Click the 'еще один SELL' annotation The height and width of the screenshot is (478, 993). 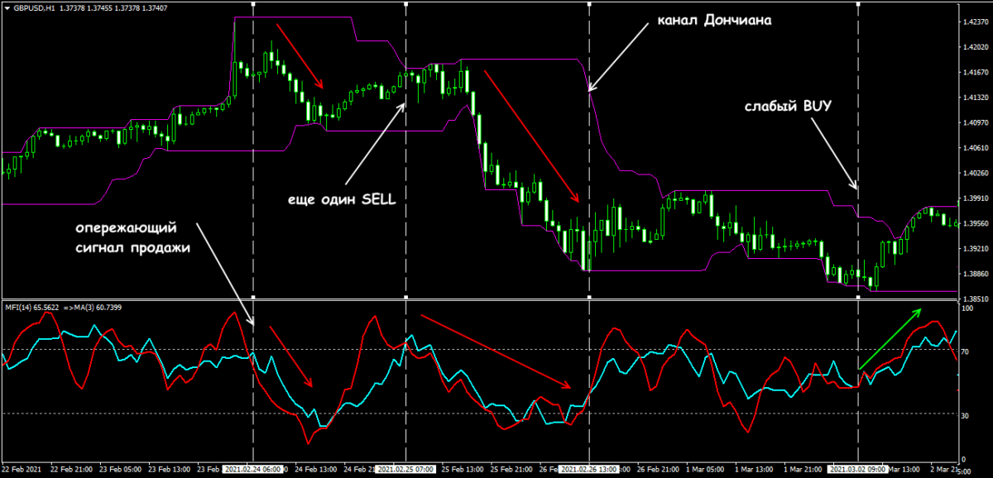342,199
